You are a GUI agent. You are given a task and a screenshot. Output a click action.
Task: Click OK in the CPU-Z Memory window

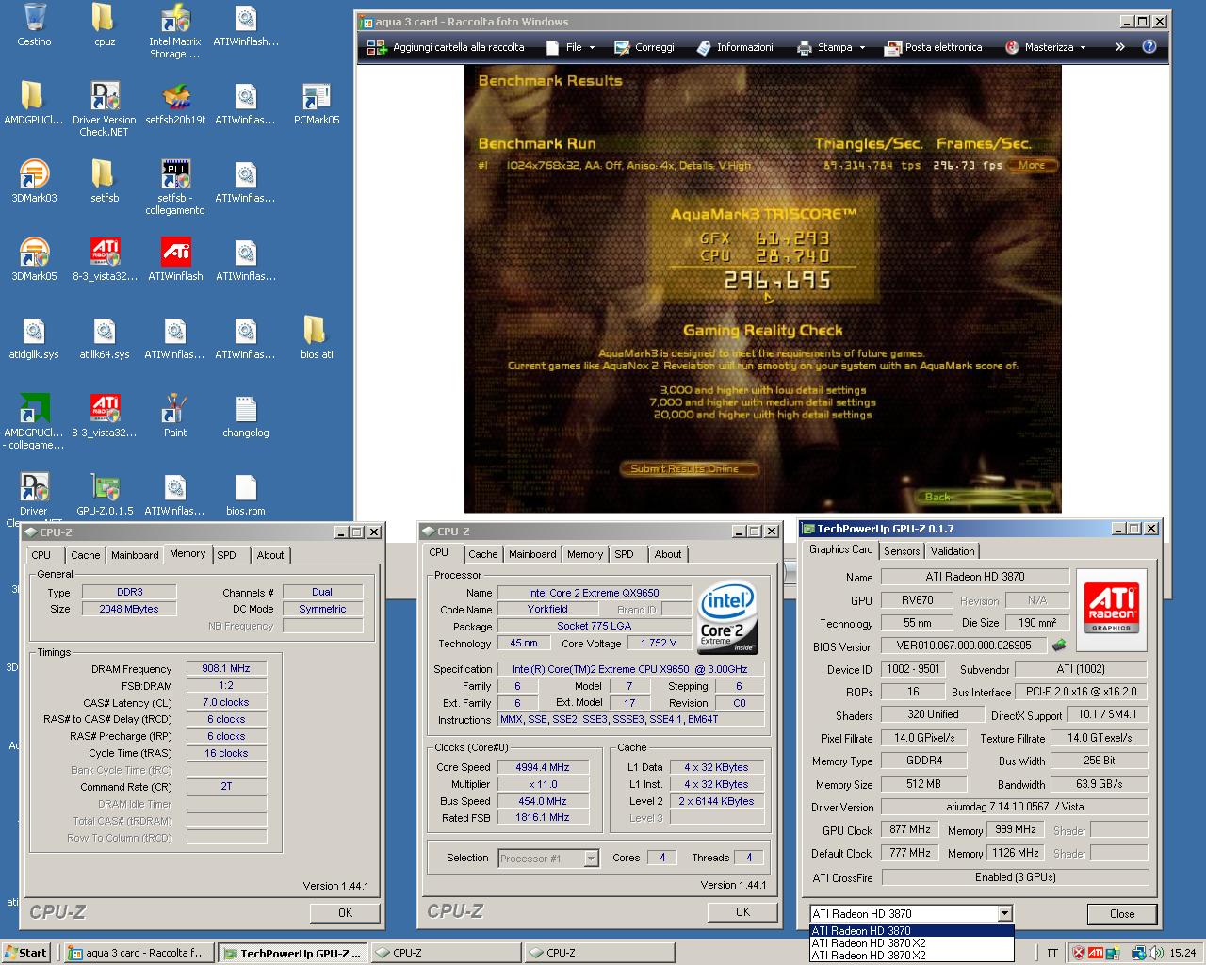pyautogui.click(x=345, y=912)
